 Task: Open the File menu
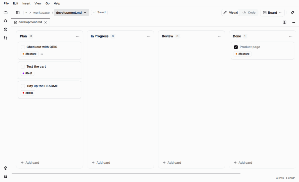[x=6, y=3]
